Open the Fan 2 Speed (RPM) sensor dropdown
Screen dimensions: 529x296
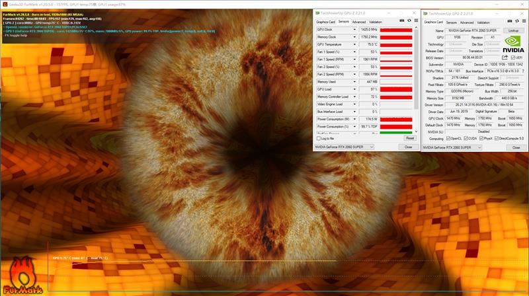point(354,74)
